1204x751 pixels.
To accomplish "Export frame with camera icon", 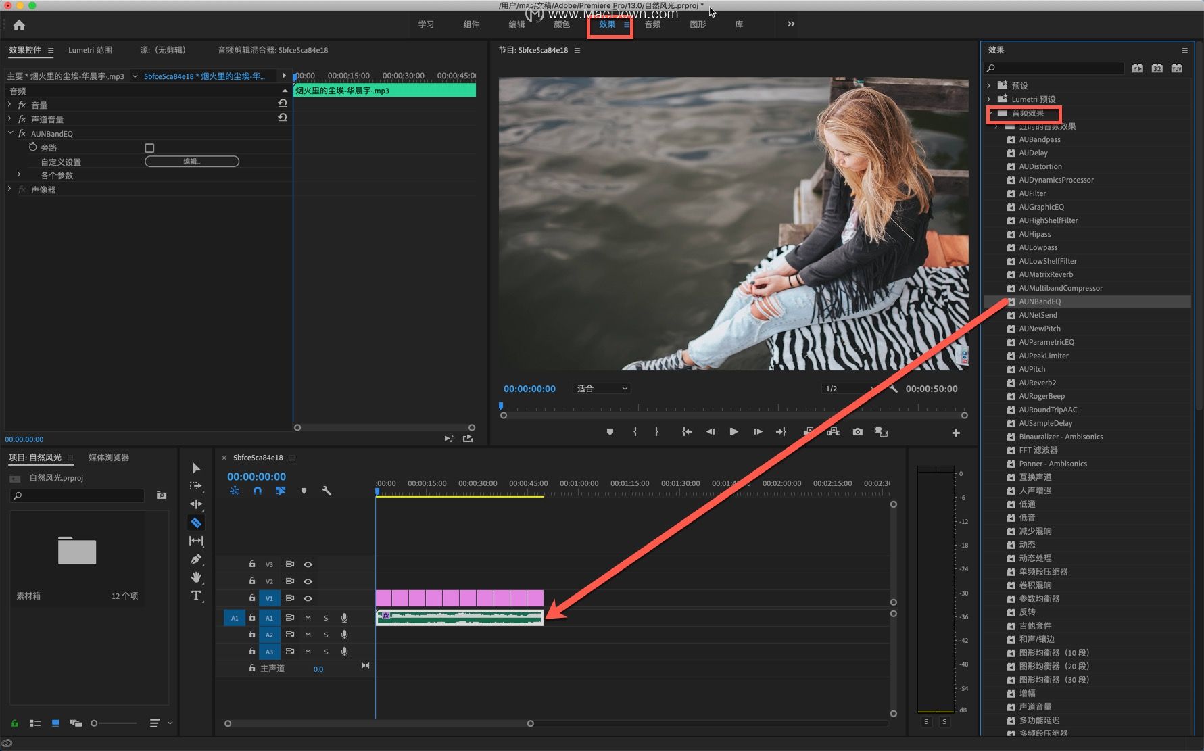I will click(858, 432).
